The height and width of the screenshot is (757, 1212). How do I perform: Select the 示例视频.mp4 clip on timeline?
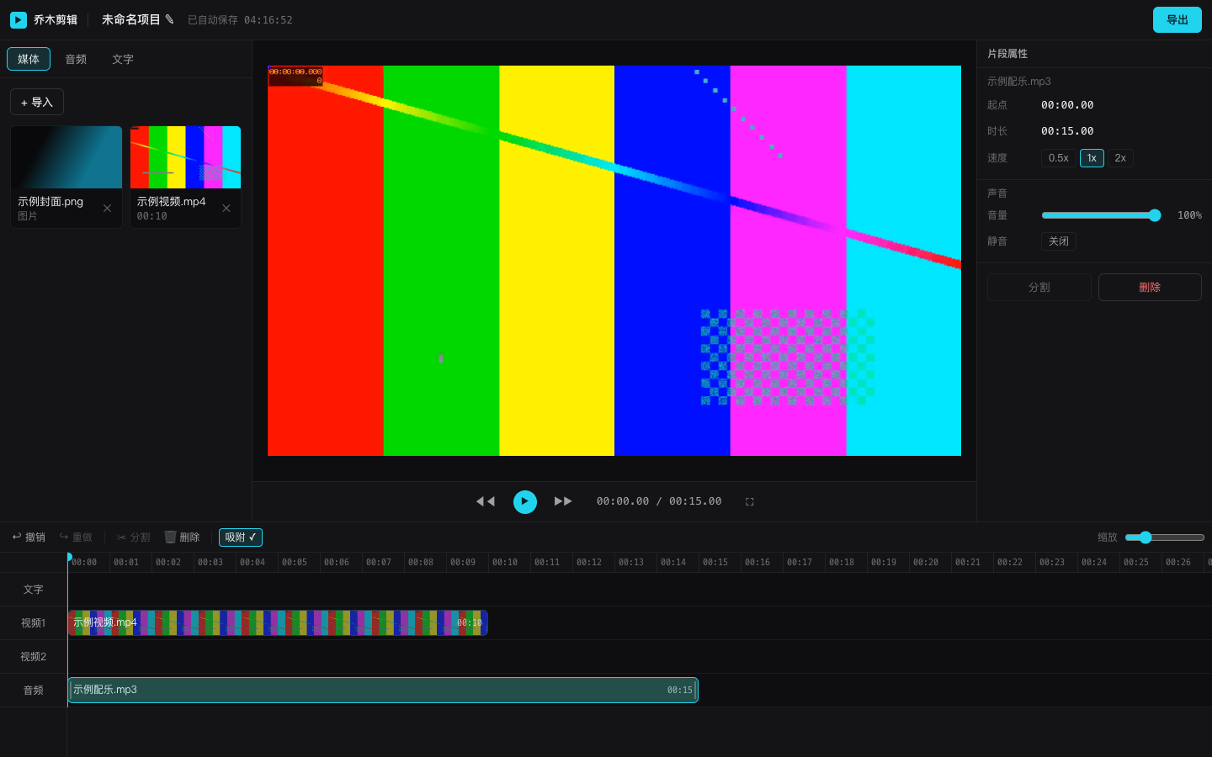(278, 622)
